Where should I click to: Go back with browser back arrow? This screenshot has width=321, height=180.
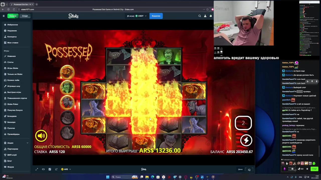point(3,9)
